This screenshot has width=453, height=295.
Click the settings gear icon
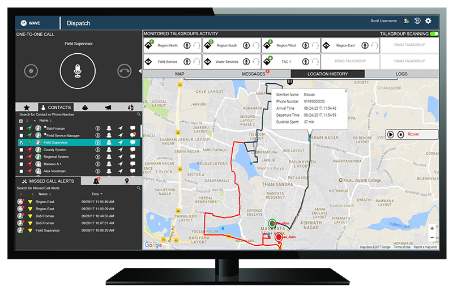(428, 21)
